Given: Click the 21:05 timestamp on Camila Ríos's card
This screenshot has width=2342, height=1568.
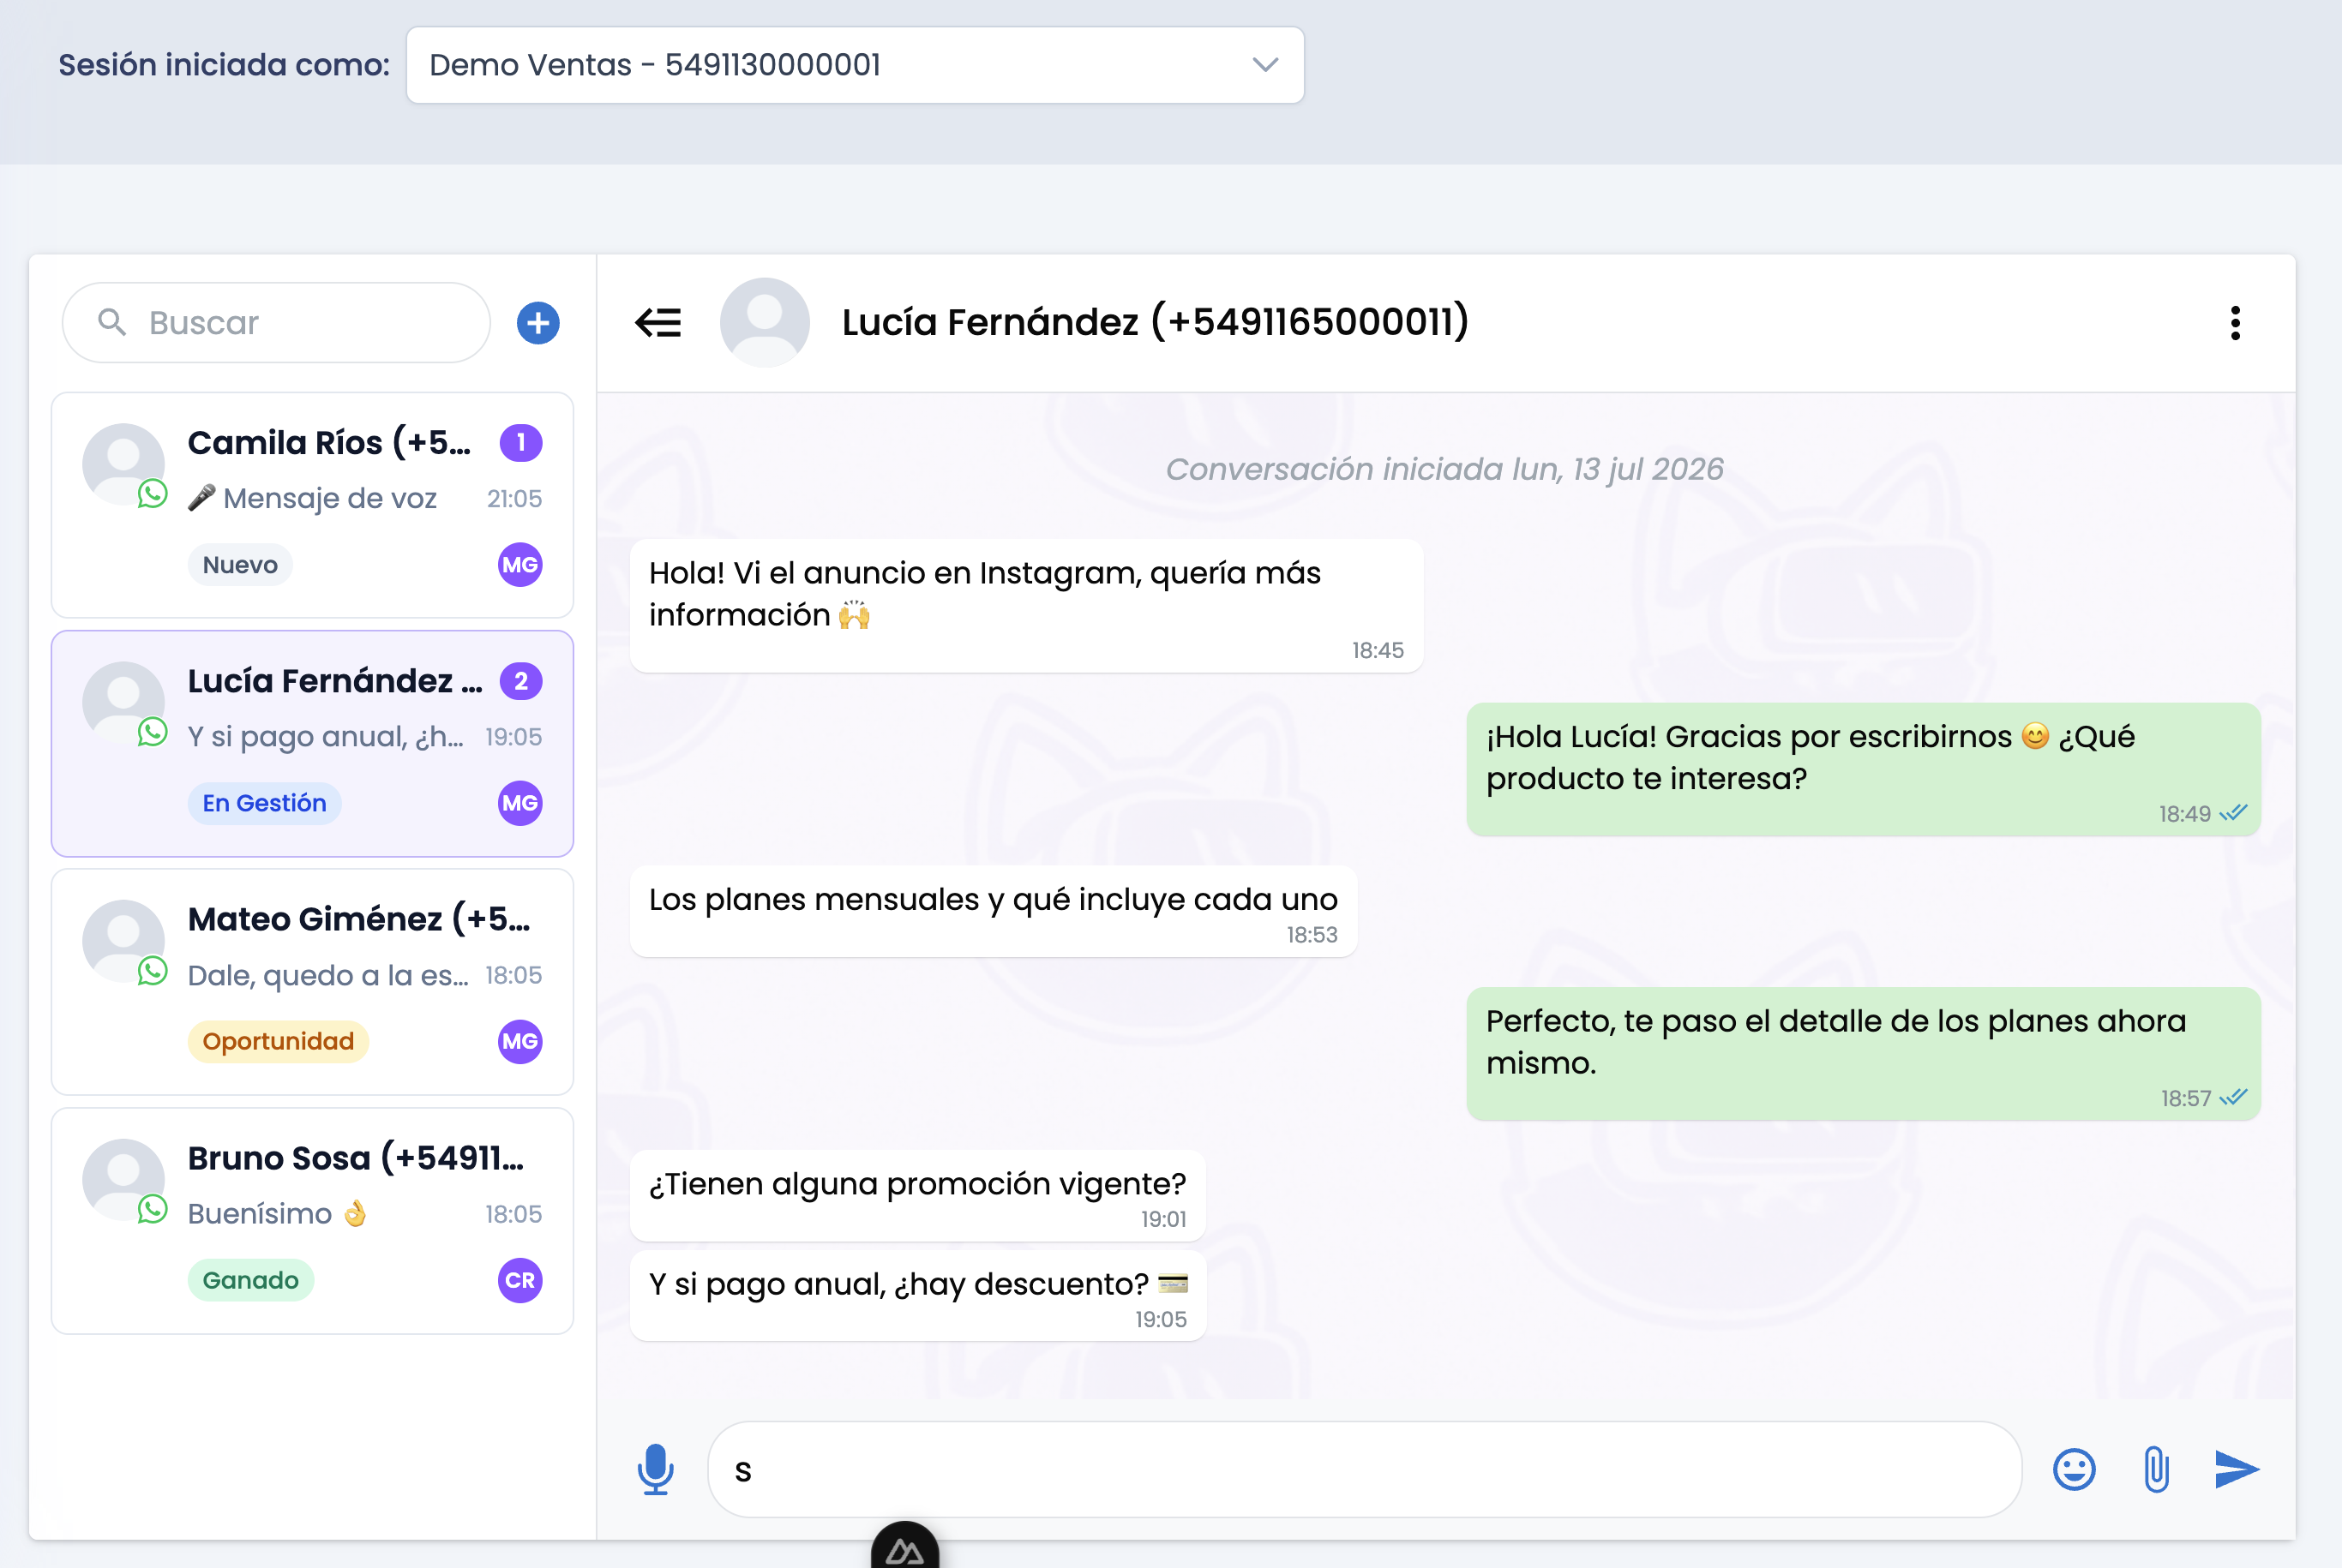Looking at the screenshot, I should (x=514, y=499).
